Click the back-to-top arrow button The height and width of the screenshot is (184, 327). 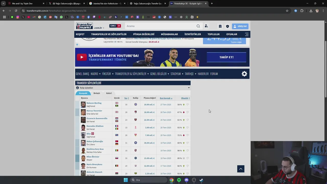(241, 169)
